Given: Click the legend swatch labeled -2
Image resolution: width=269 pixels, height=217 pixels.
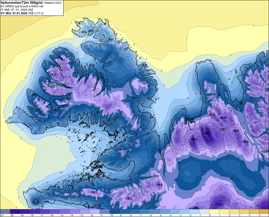Looking at the screenshot, I should click(x=194, y=212).
